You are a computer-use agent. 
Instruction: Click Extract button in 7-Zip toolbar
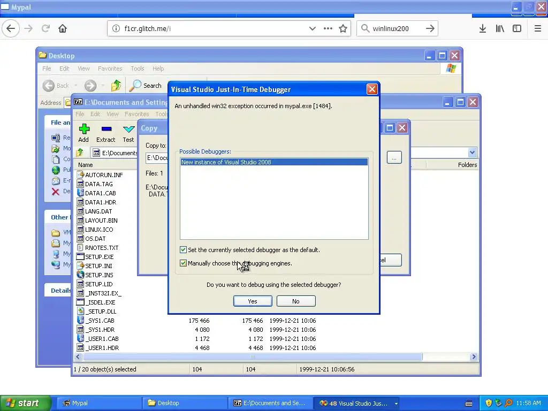105,133
